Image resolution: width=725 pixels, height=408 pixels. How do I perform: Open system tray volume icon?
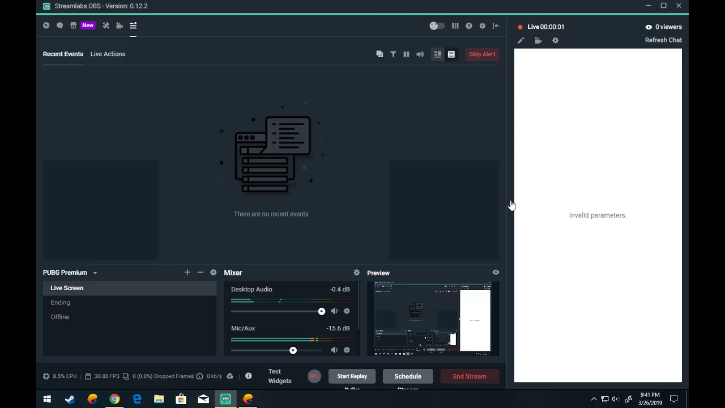616,399
